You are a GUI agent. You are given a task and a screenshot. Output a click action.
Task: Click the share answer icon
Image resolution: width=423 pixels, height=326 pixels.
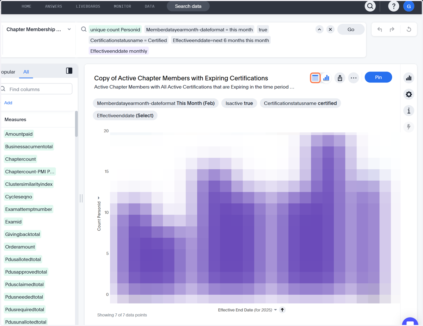tap(340, 78)
